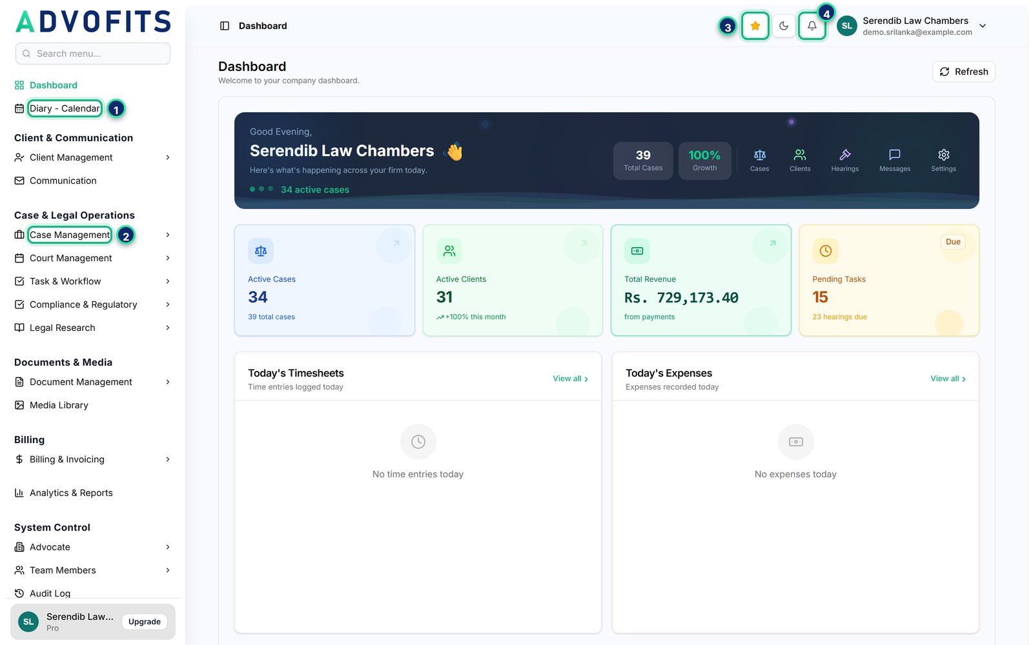
Task: View all Today's Expenses
Action: [948, 379]
